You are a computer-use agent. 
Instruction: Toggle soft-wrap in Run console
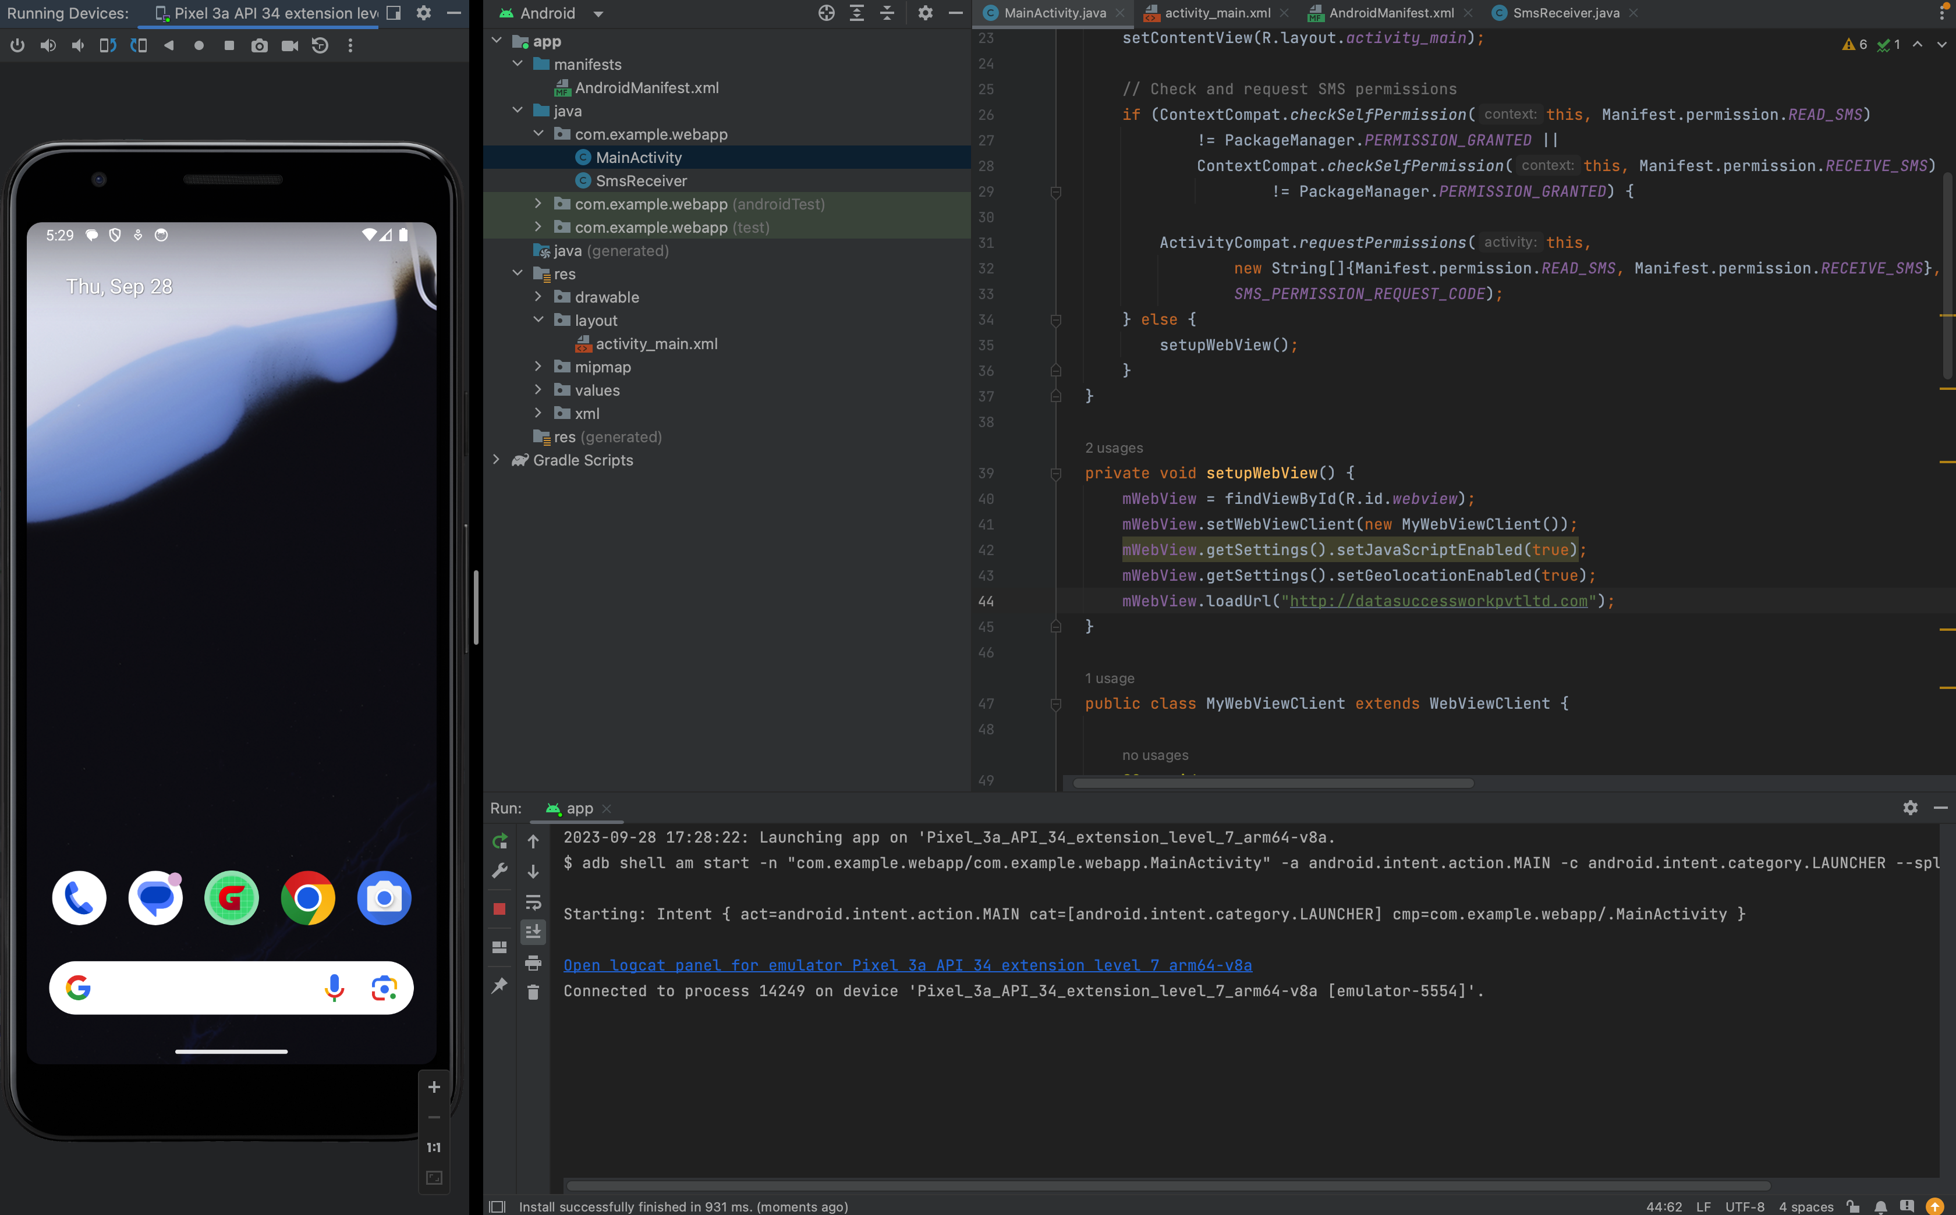533,903
